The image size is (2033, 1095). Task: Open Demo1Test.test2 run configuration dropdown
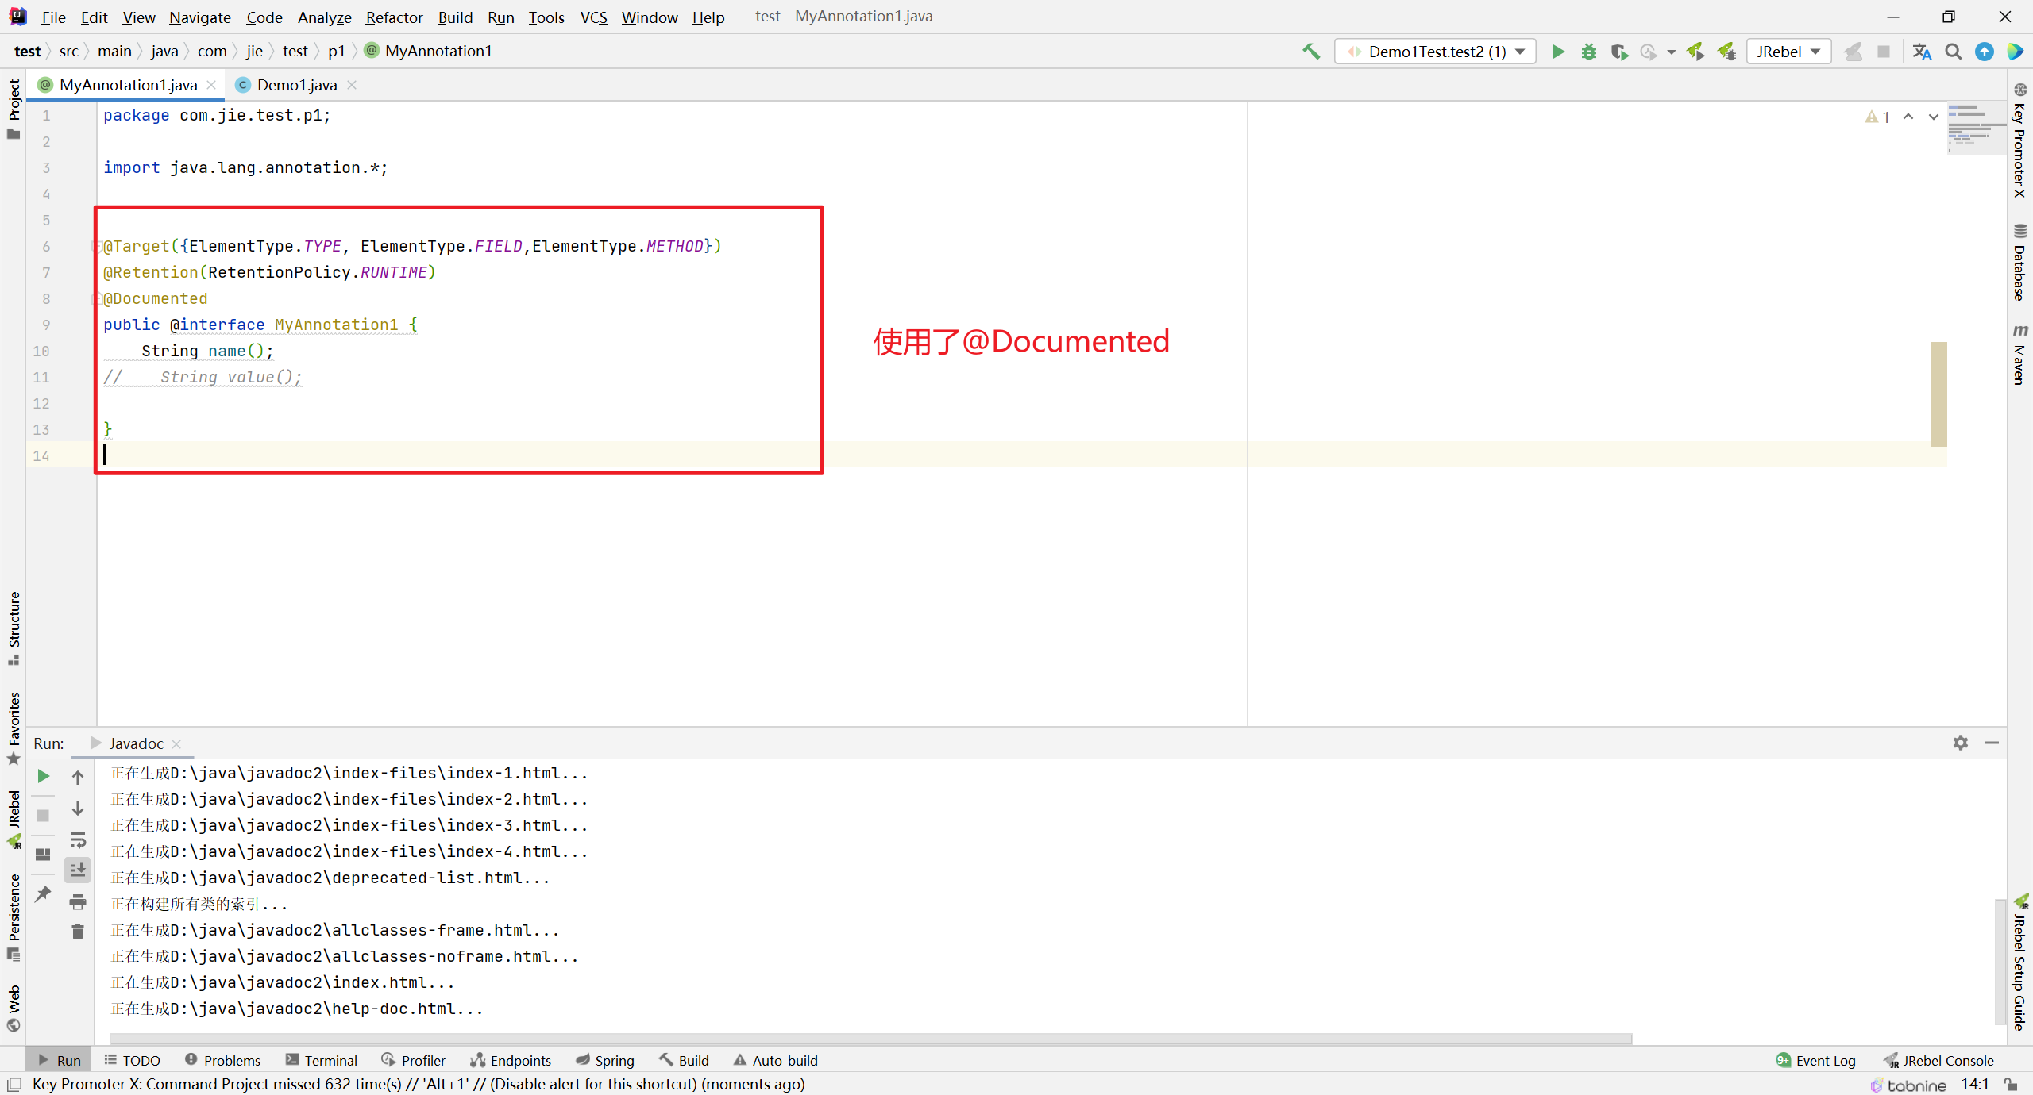tap(1436, 52)
